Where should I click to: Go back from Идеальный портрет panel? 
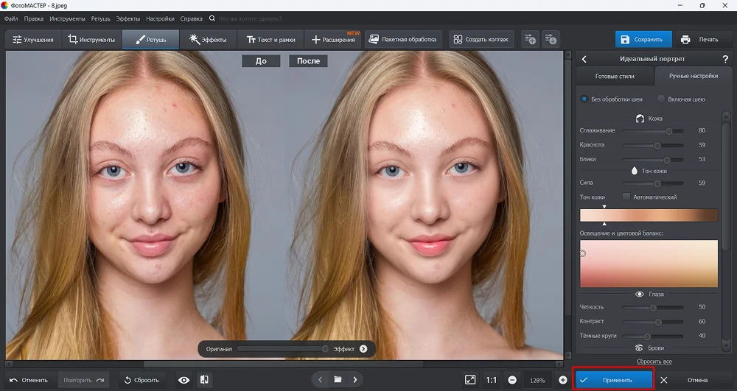coord(584,59)
